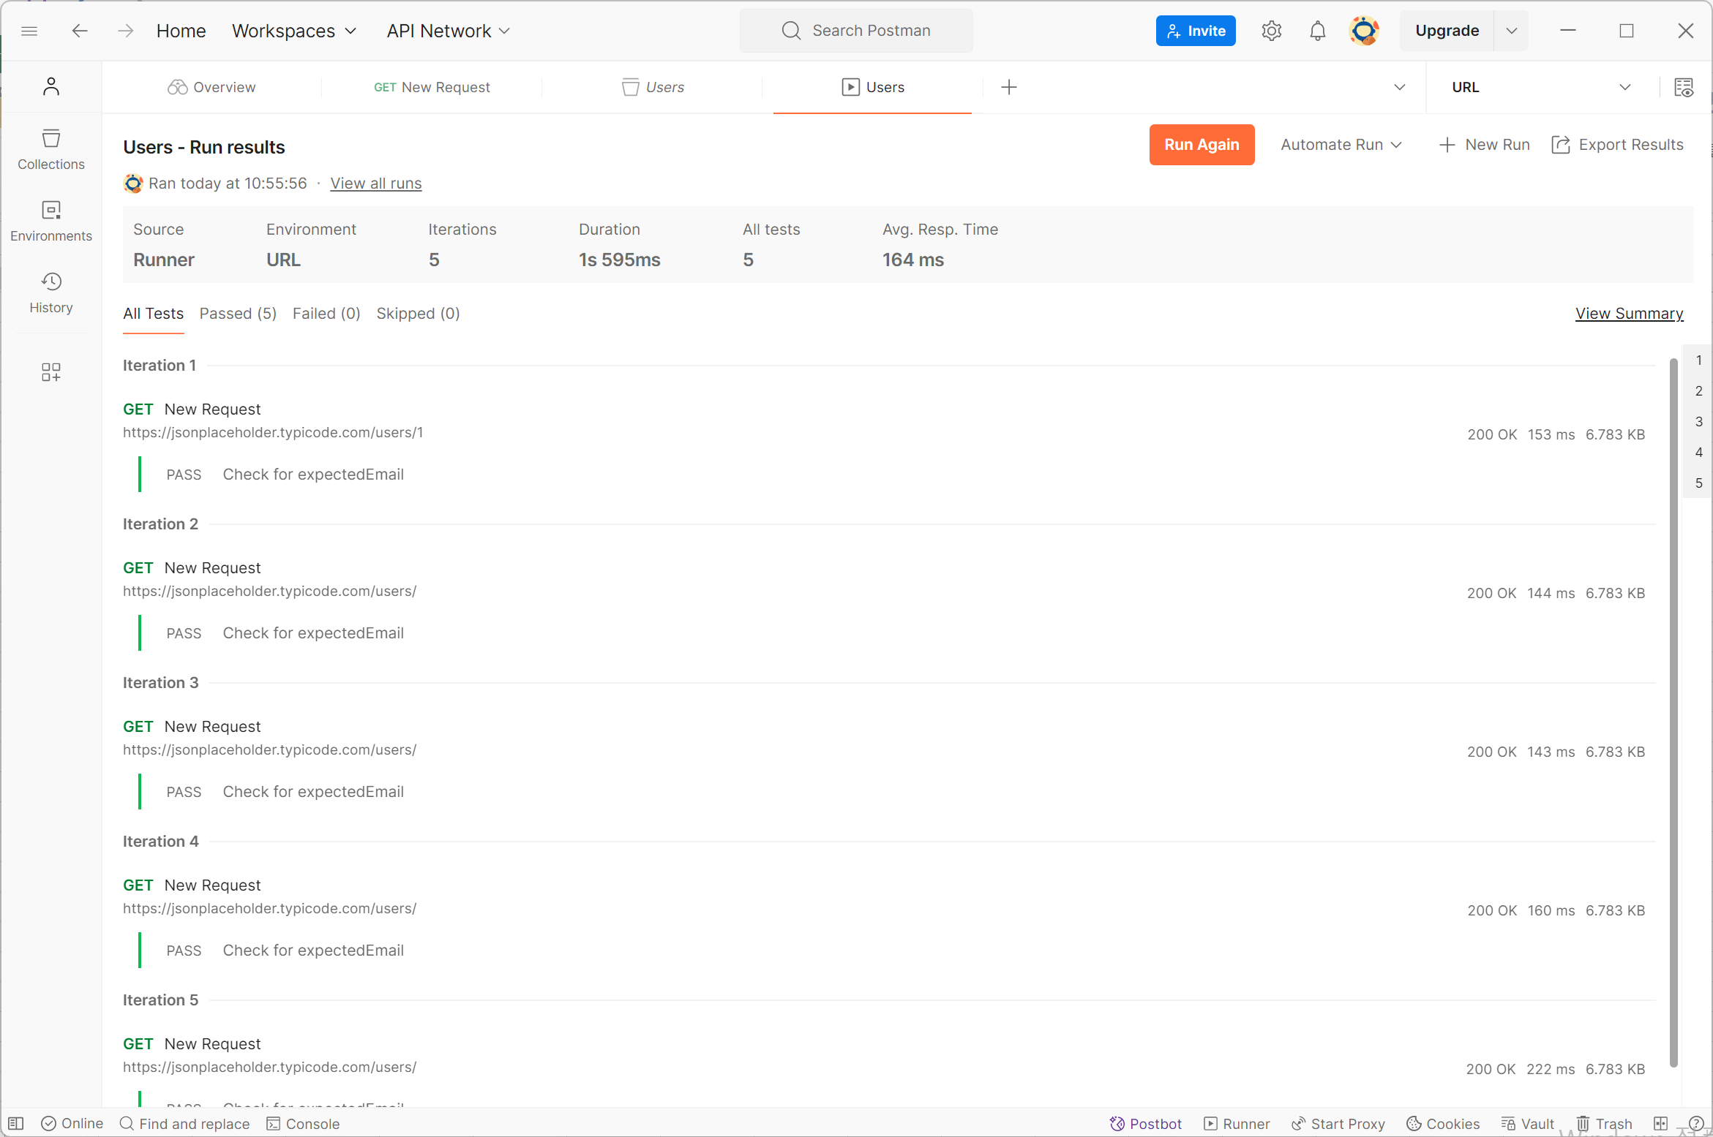Click the Search Postman field
1713x1137 pixels.
(x=856, y=31)
